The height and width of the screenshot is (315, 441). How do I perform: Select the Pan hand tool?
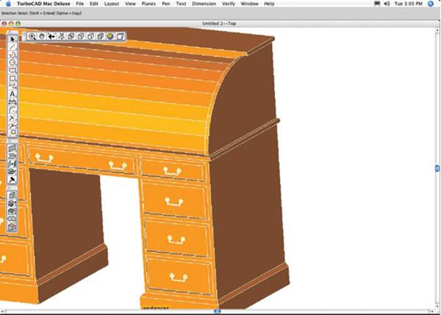42,36
